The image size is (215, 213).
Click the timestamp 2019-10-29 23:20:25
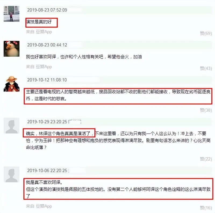47,122
